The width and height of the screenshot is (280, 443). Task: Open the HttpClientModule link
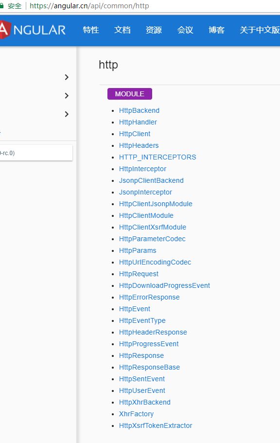[x=146, y=215]
